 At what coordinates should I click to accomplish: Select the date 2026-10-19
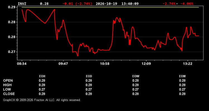tap(106, 4)
